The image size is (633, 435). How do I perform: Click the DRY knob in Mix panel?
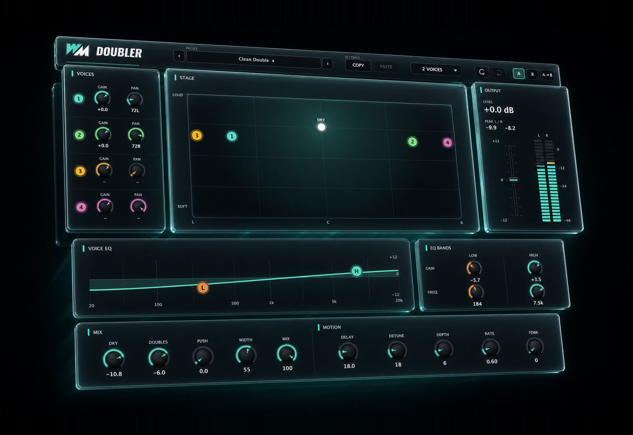pyautogui.click(x=114, y=359)
